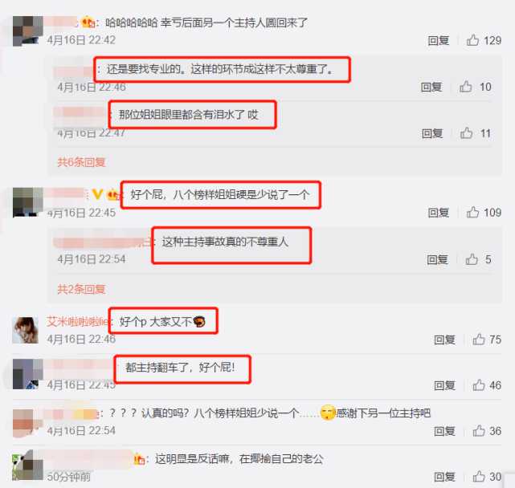Expand 共6条回复 replies

point(81,162)
